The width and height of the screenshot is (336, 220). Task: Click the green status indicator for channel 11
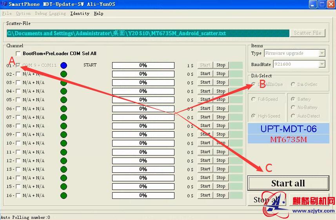point(64,152)
